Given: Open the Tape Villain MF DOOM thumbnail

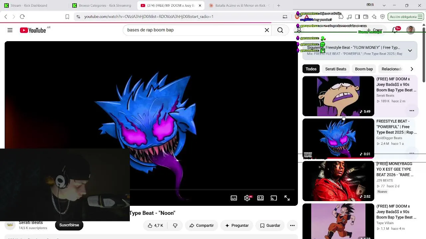Looking at the screenshot, I should [338, 221].
